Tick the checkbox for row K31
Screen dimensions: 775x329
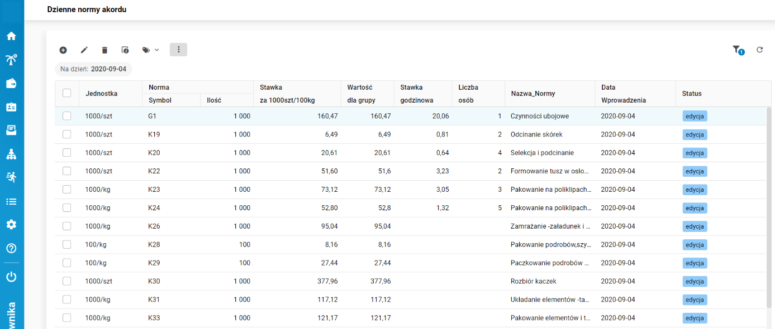(x=67, y=300)
